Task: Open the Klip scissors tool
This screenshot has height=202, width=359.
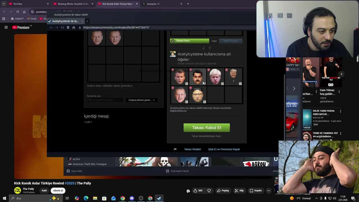Action: tap(239, 190)
